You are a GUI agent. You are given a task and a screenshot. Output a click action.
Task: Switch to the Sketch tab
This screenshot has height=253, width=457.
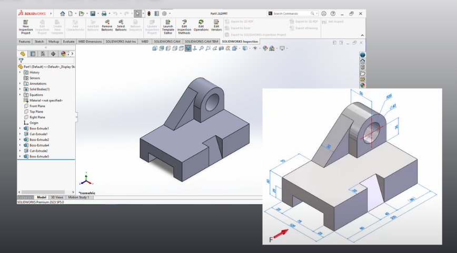click(39, 41)
